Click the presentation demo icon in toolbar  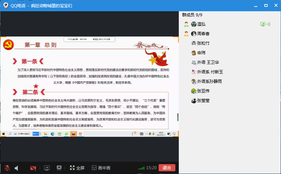59,168
